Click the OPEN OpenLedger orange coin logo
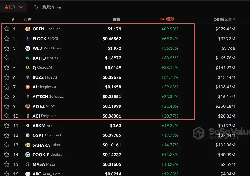Viewport: 250px width, 176px height. click(x=28, y=29)
